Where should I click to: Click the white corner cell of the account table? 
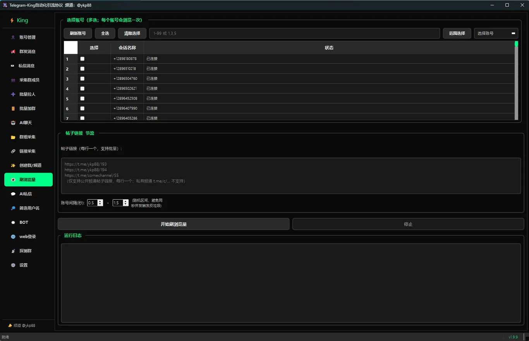click(71, 48)
